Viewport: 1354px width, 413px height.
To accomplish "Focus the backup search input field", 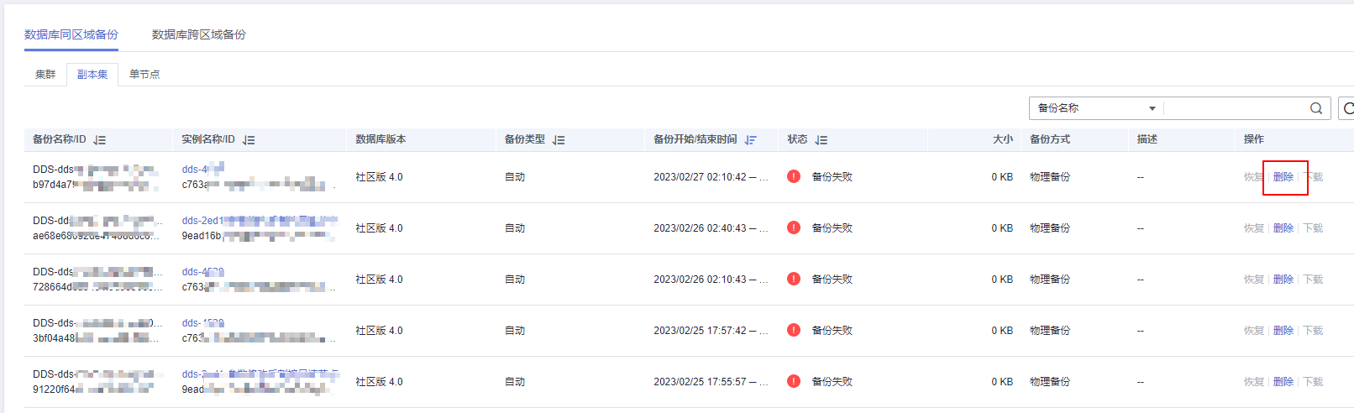I will click(x=1235, y=108).
